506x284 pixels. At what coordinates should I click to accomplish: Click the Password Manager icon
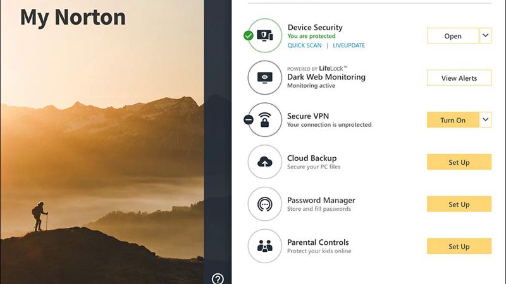point(264,204)
